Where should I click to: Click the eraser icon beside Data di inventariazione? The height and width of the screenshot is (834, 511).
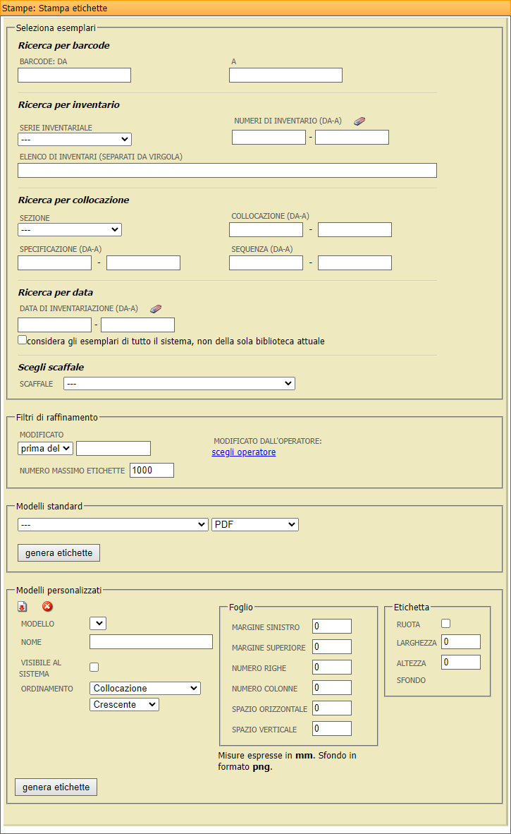pos(156,309)
